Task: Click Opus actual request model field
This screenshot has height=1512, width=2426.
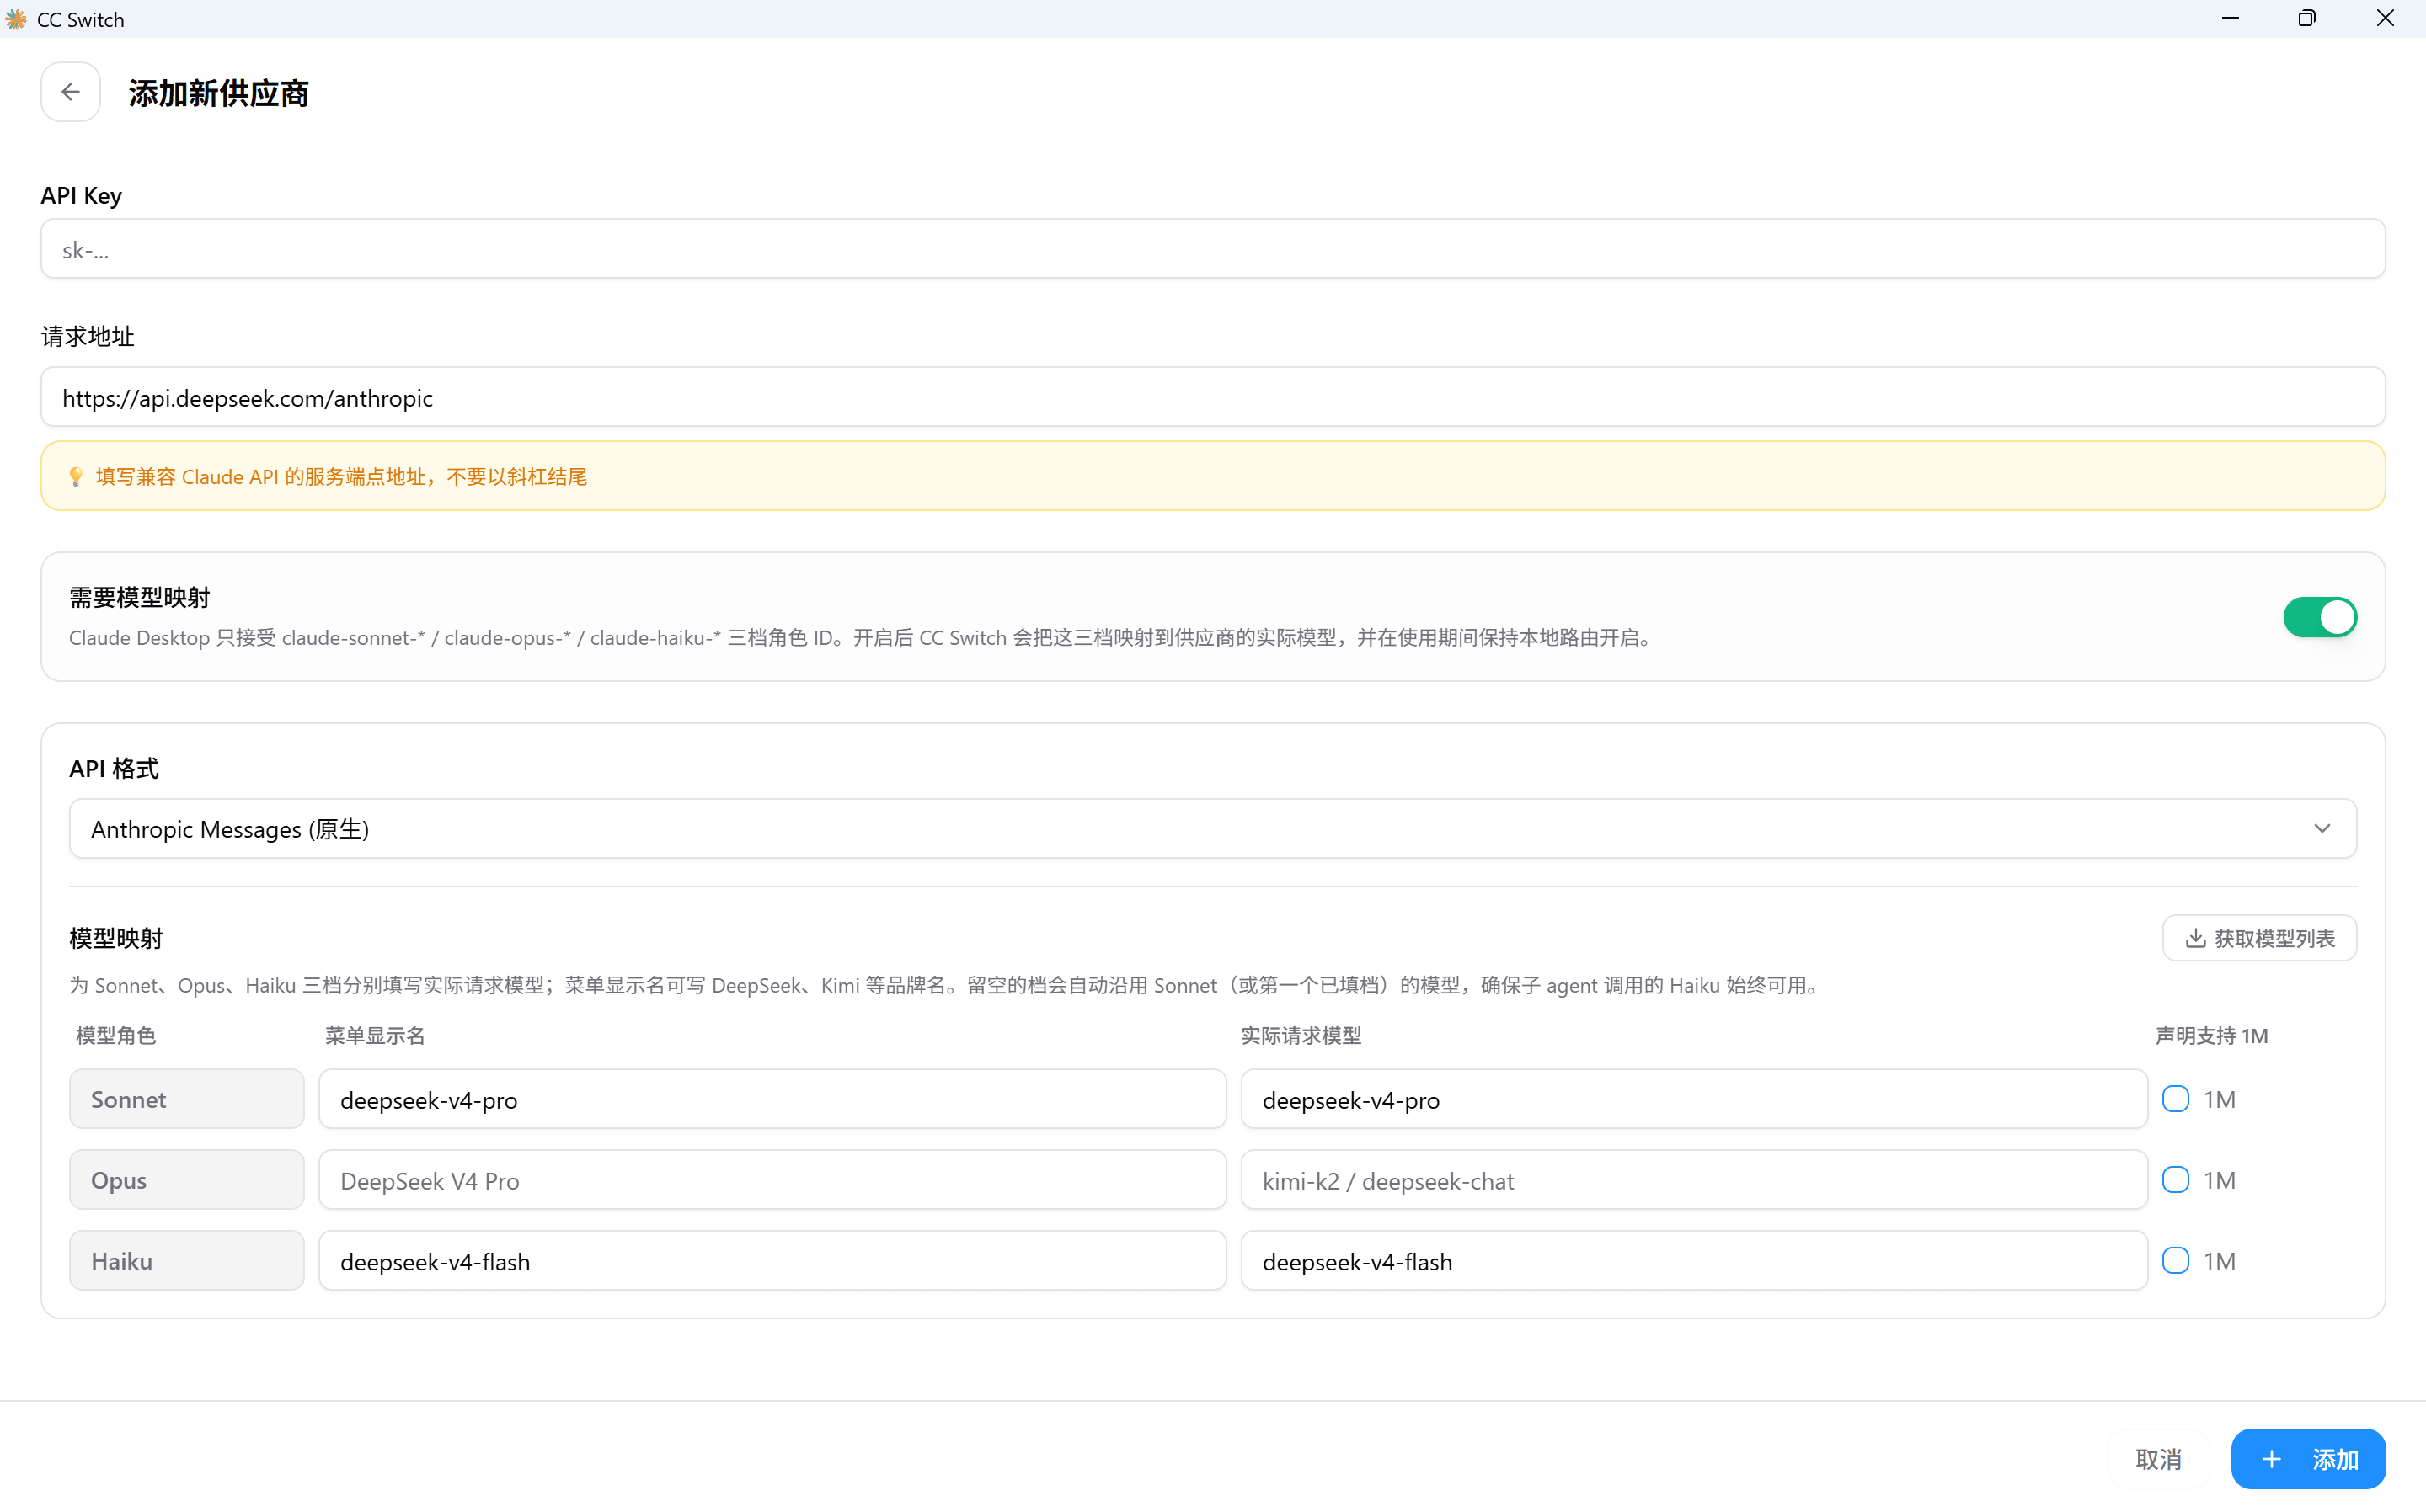Action: tap(1694, 1180)
